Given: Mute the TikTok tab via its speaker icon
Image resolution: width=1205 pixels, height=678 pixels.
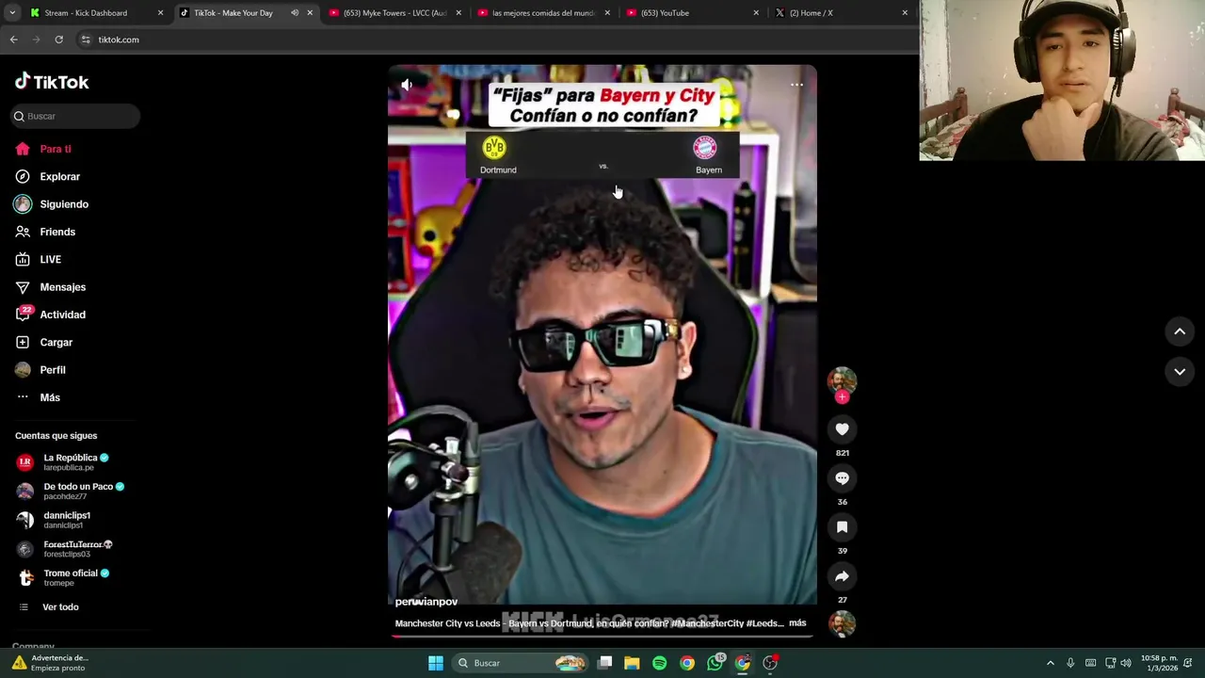Looking at the screenshot, I should [295, 13].
